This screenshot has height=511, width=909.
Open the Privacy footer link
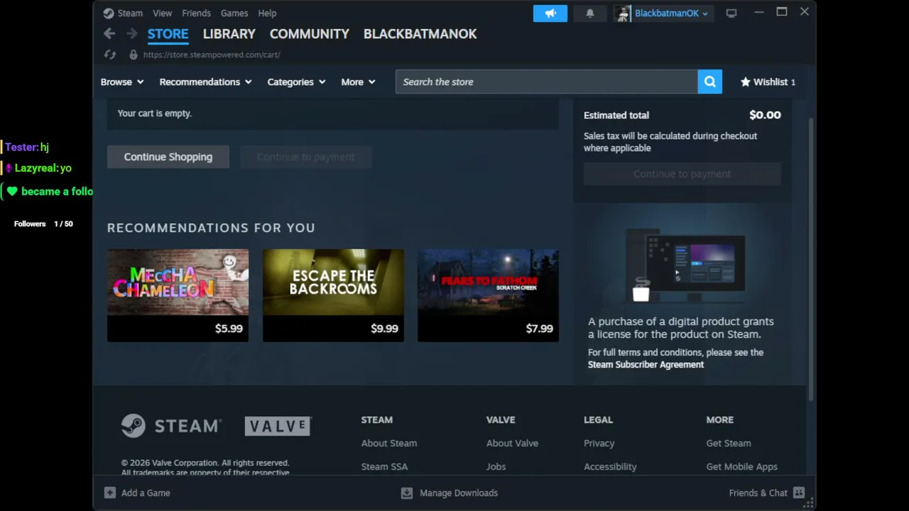click(599, 443)
